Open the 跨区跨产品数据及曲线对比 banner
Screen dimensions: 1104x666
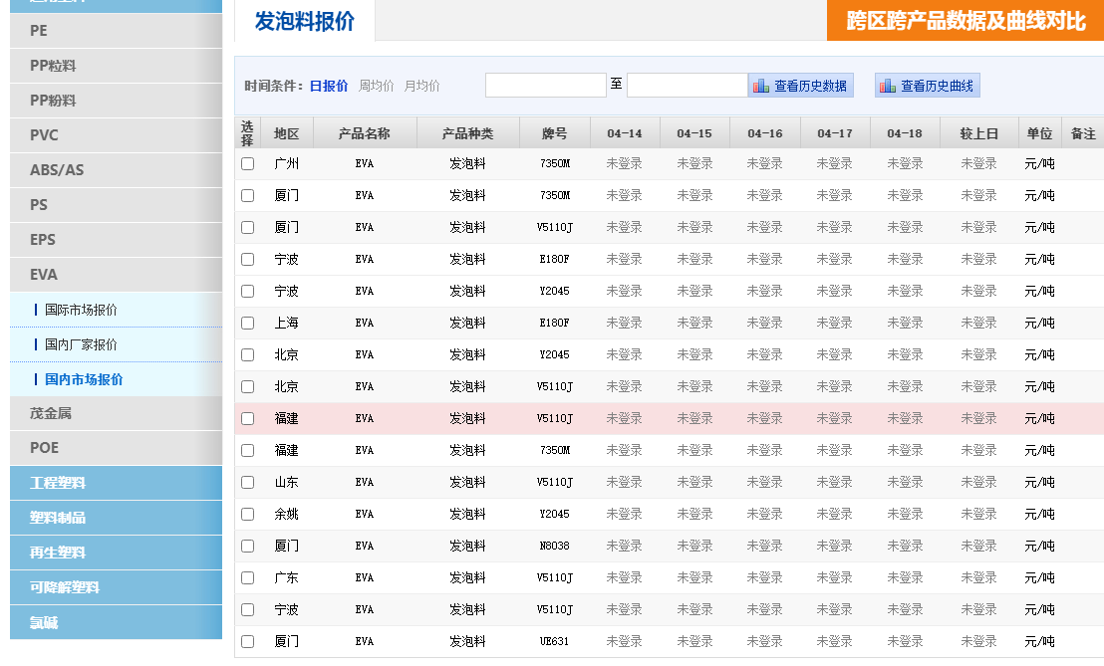(965, 21)
